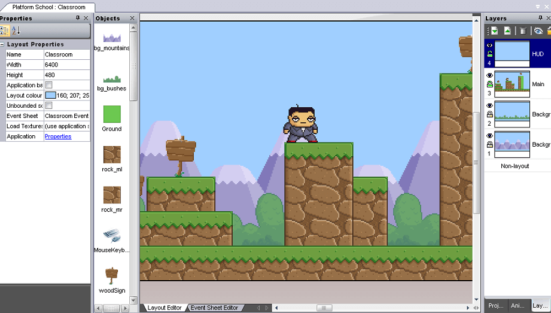Open the Platform School : Classroom tab
Viewport: 551px width, 313px height.
tap(48, 7)
